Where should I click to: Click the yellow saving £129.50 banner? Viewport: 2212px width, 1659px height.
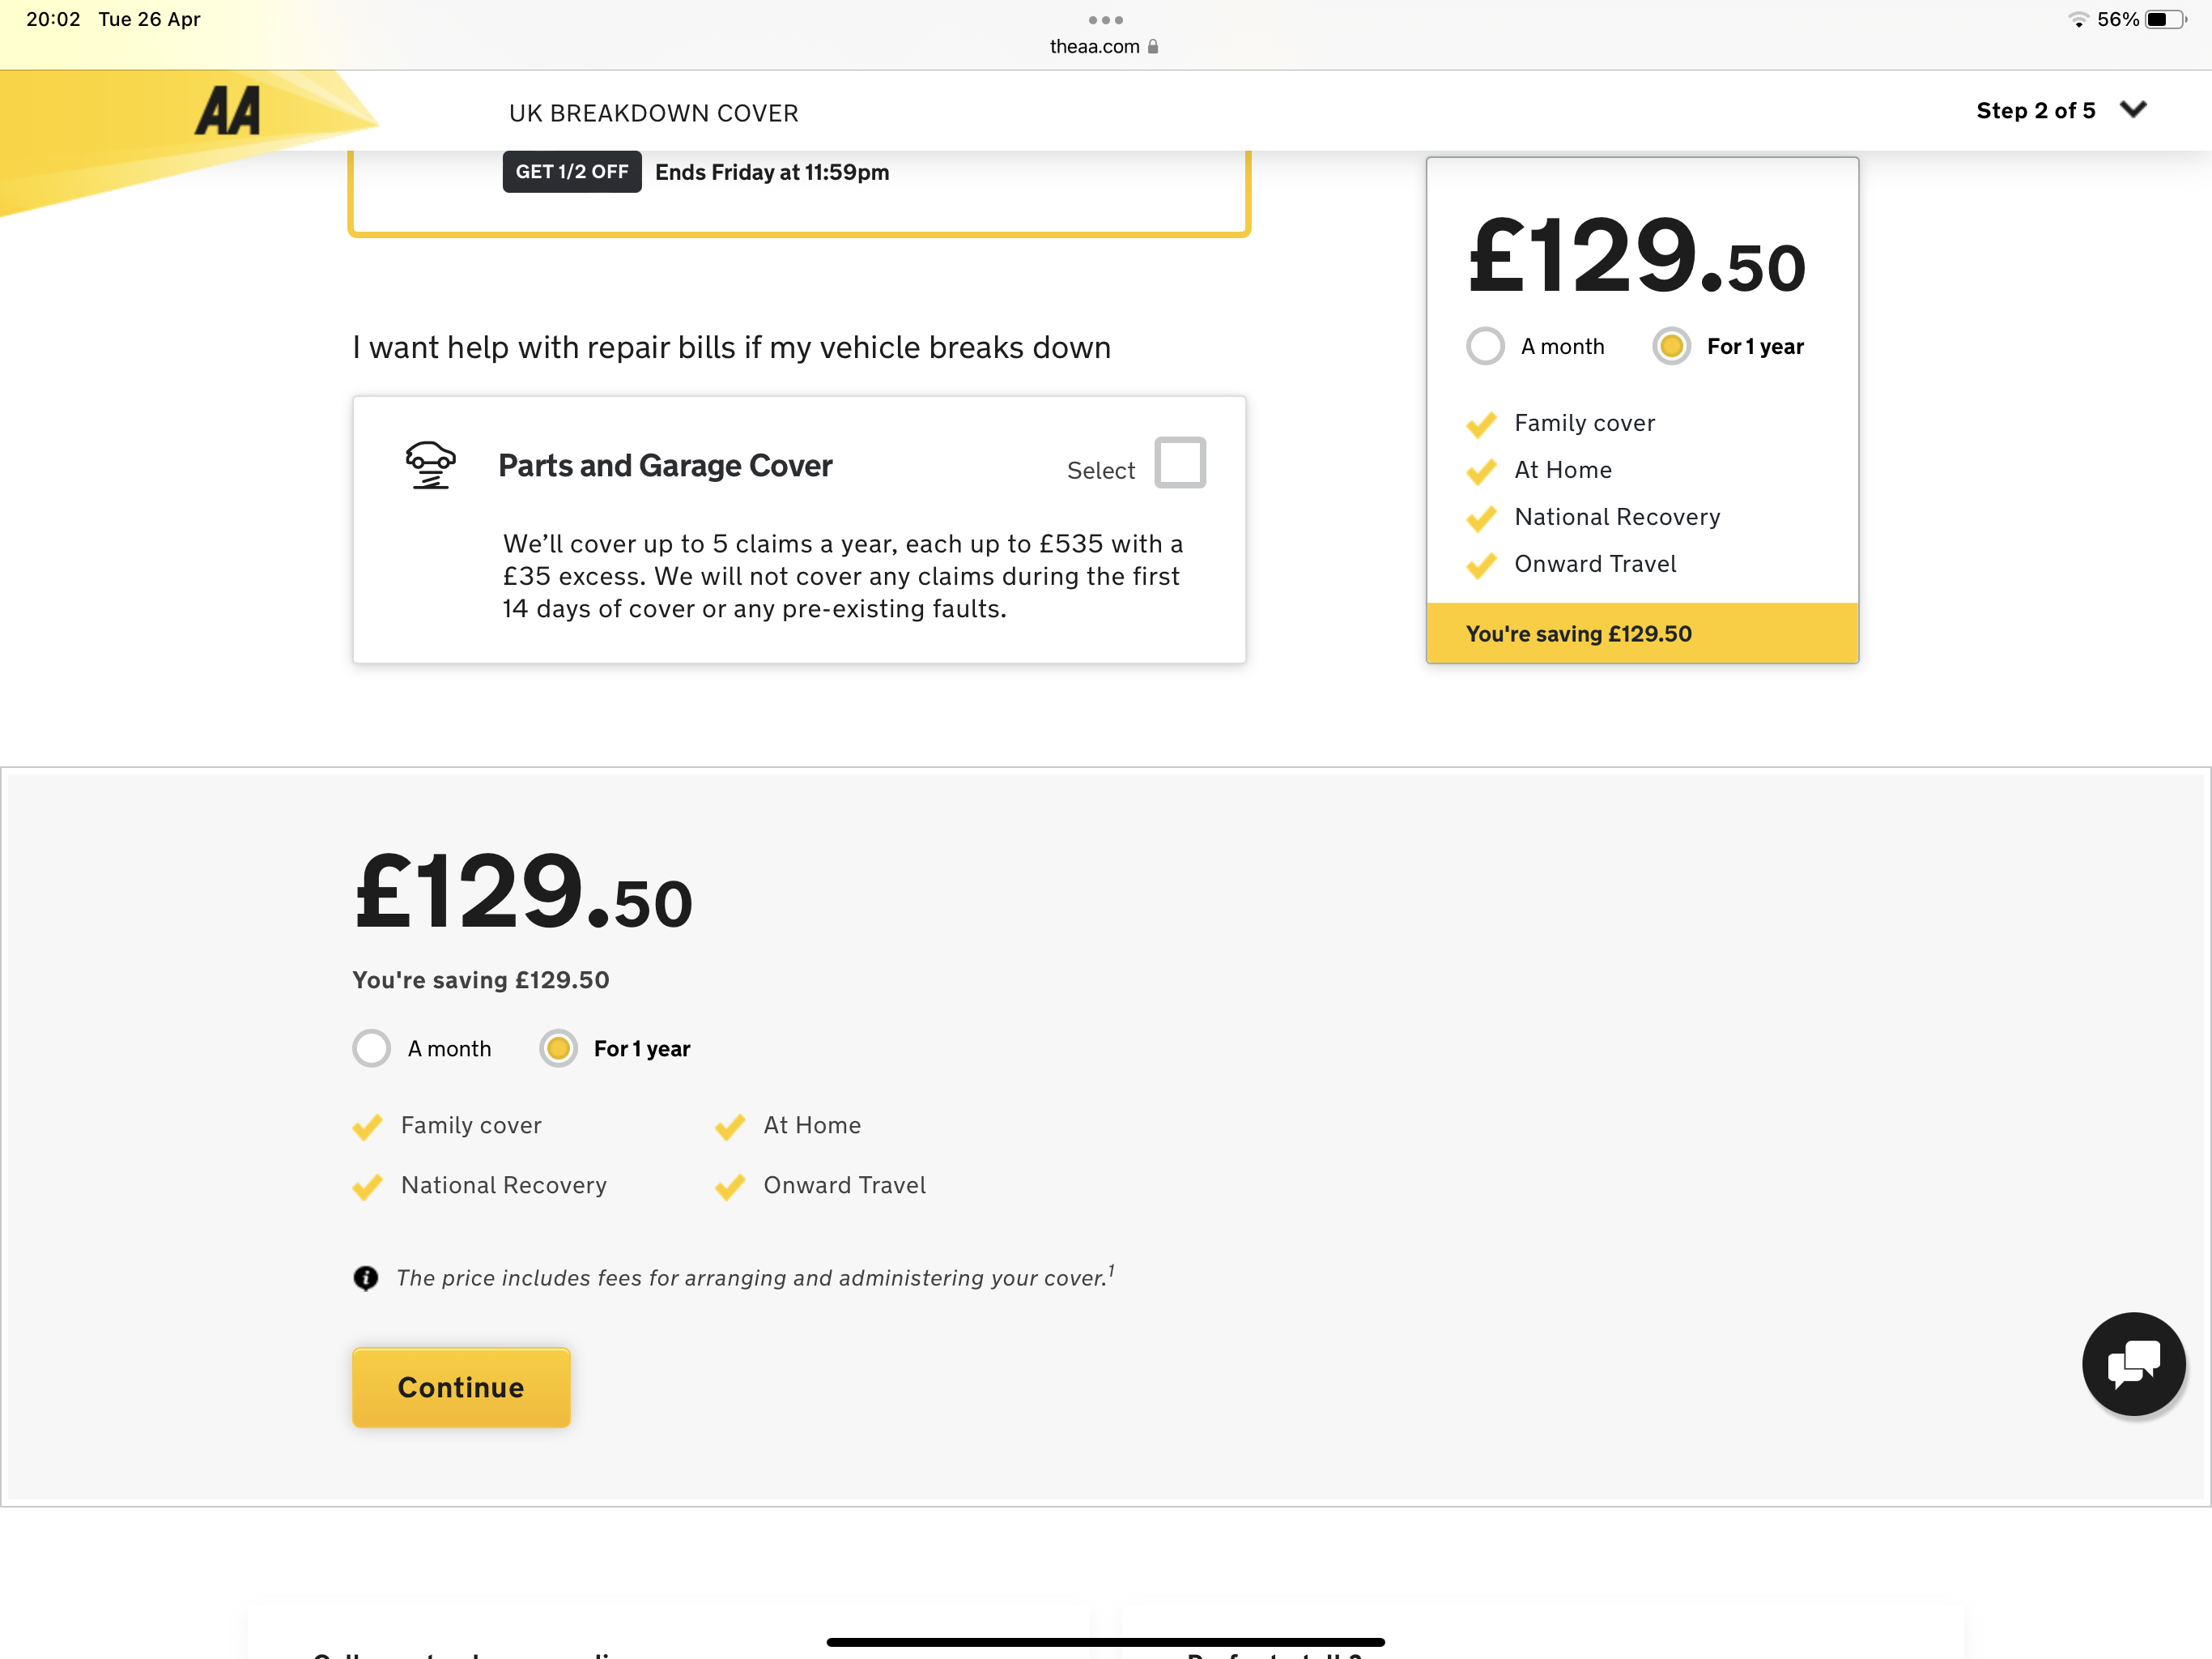coord(1642,633)
